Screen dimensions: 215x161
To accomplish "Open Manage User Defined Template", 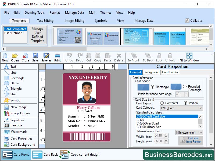I will (x=38, y=35).
